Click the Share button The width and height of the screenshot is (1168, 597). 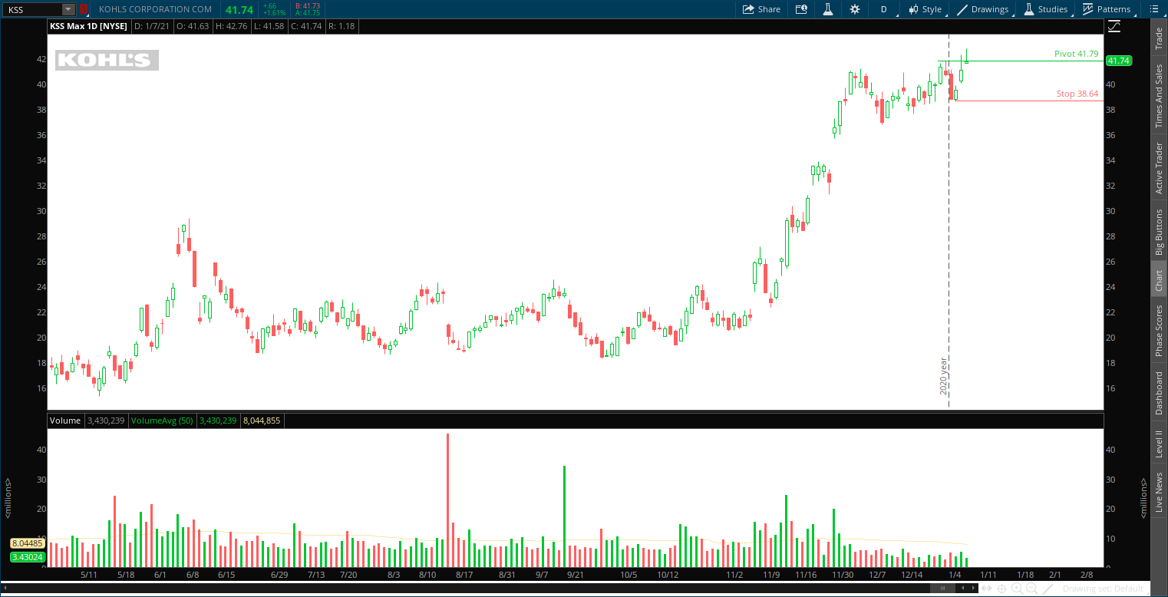tap(761, 9)
